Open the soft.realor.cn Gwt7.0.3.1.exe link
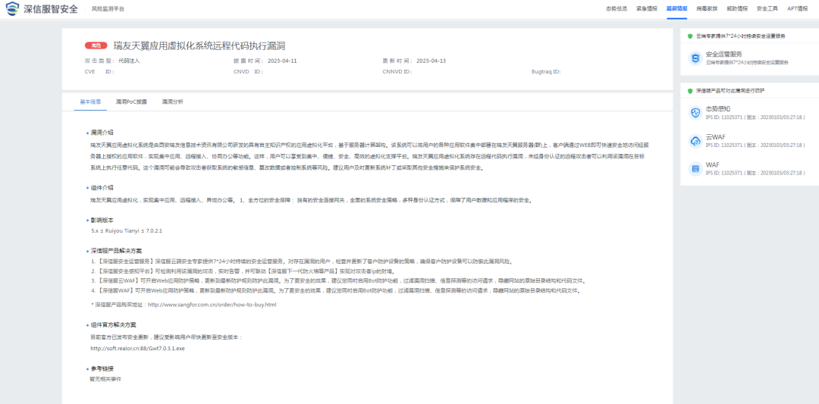The height and width of the screenshot is (404, 819). pyautogui.click(x=137, y=348)
